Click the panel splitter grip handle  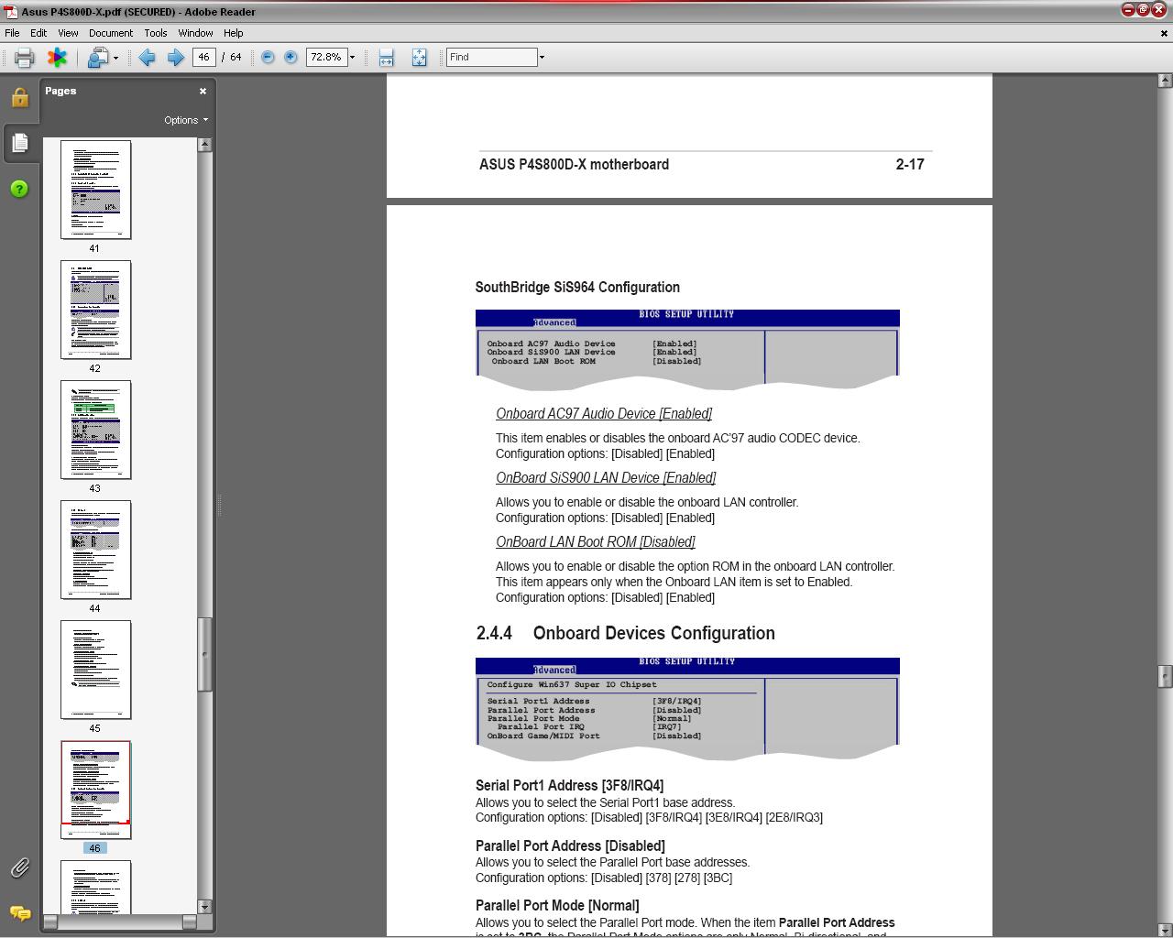tap(219, 504)
